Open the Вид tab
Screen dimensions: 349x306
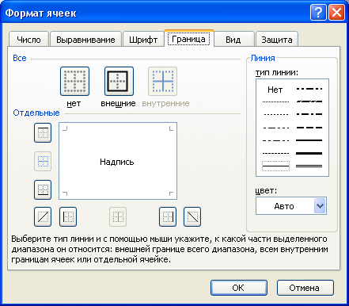point(233,40)
